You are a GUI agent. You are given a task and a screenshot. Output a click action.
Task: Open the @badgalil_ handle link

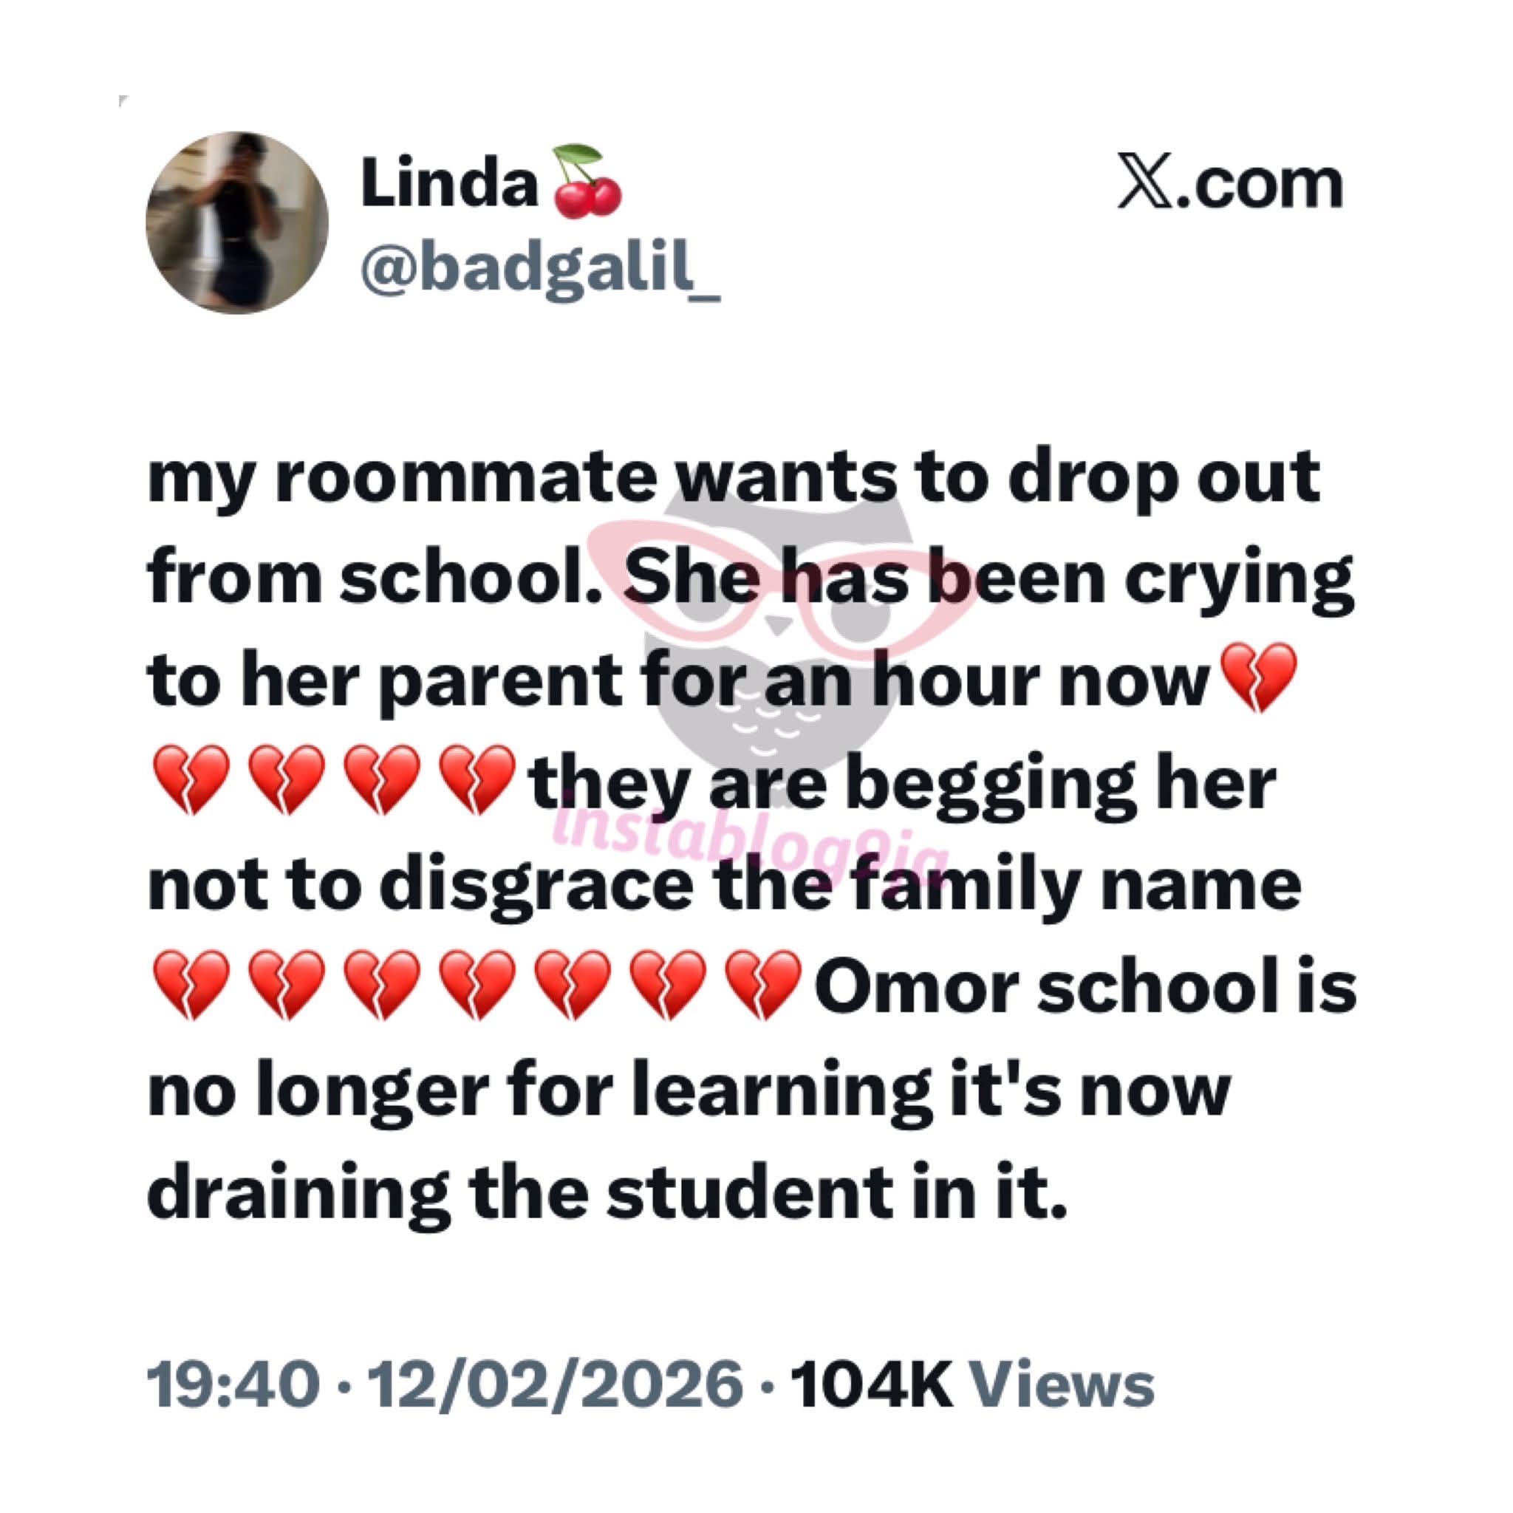(x=539, y=270)
